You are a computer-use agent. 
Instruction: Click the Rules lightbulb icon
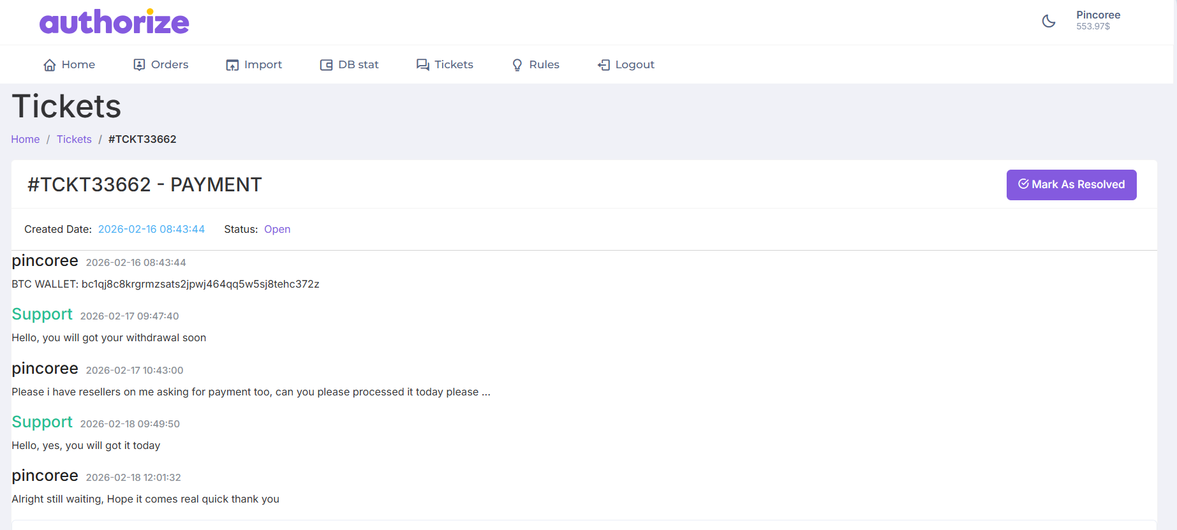517,65
